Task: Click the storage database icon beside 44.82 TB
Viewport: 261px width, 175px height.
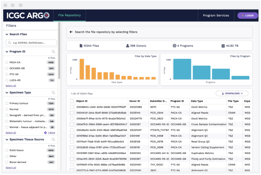Action: 223,46
